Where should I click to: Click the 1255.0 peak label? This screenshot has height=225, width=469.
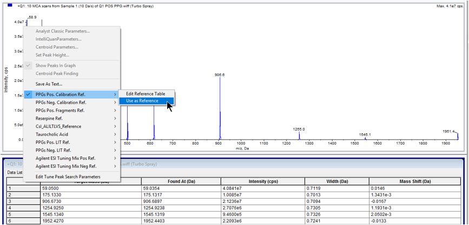(299, 129)
